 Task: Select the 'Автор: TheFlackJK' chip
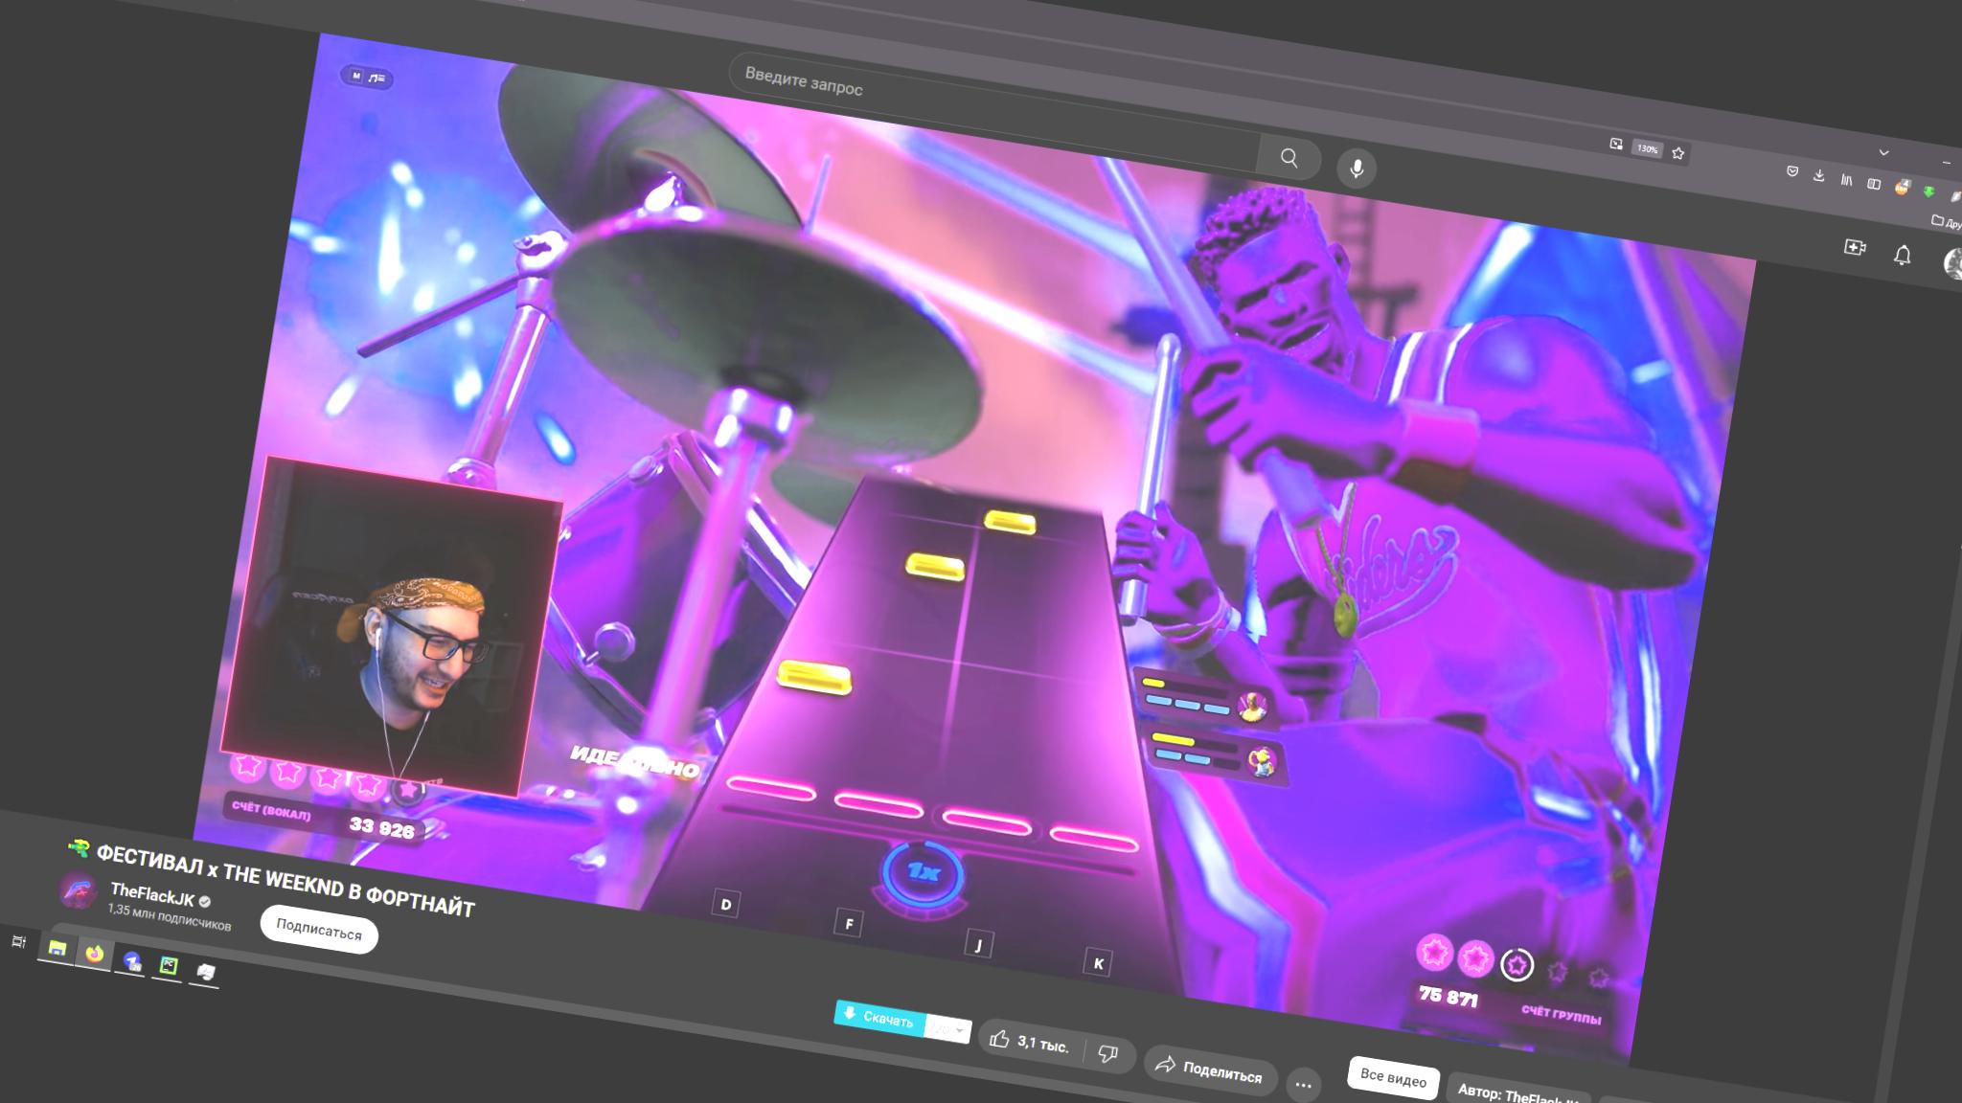click(x=1518, y=1092)
